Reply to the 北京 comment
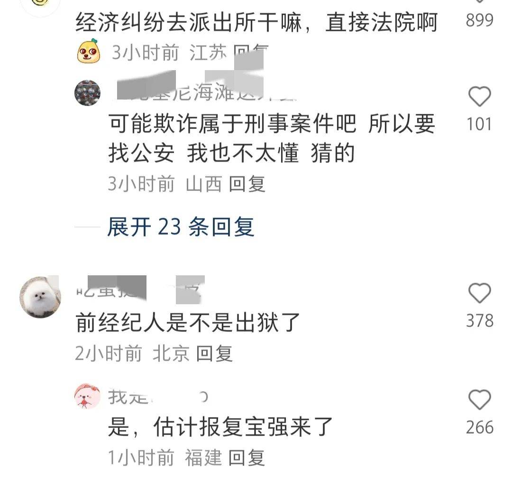Viewport: 512px width, 480px height. 215,353
